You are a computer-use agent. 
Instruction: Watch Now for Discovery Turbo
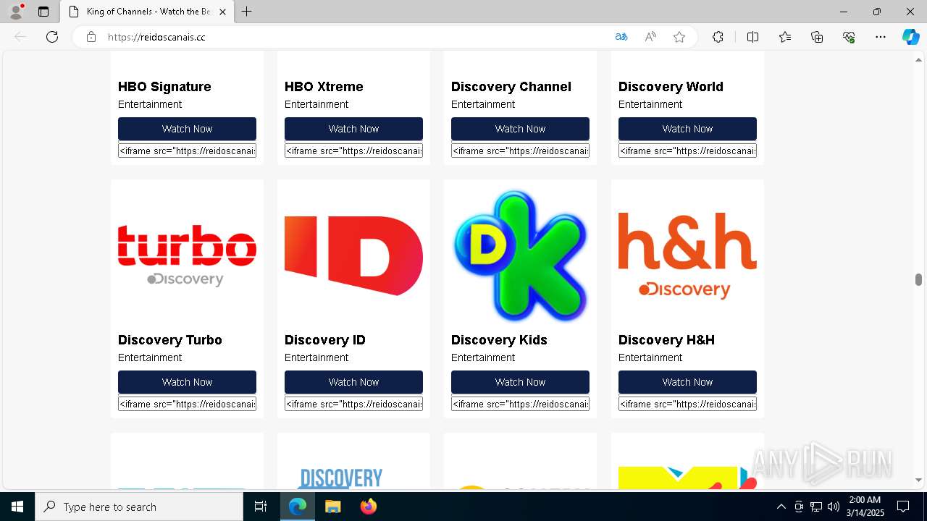tap(187, 382)
